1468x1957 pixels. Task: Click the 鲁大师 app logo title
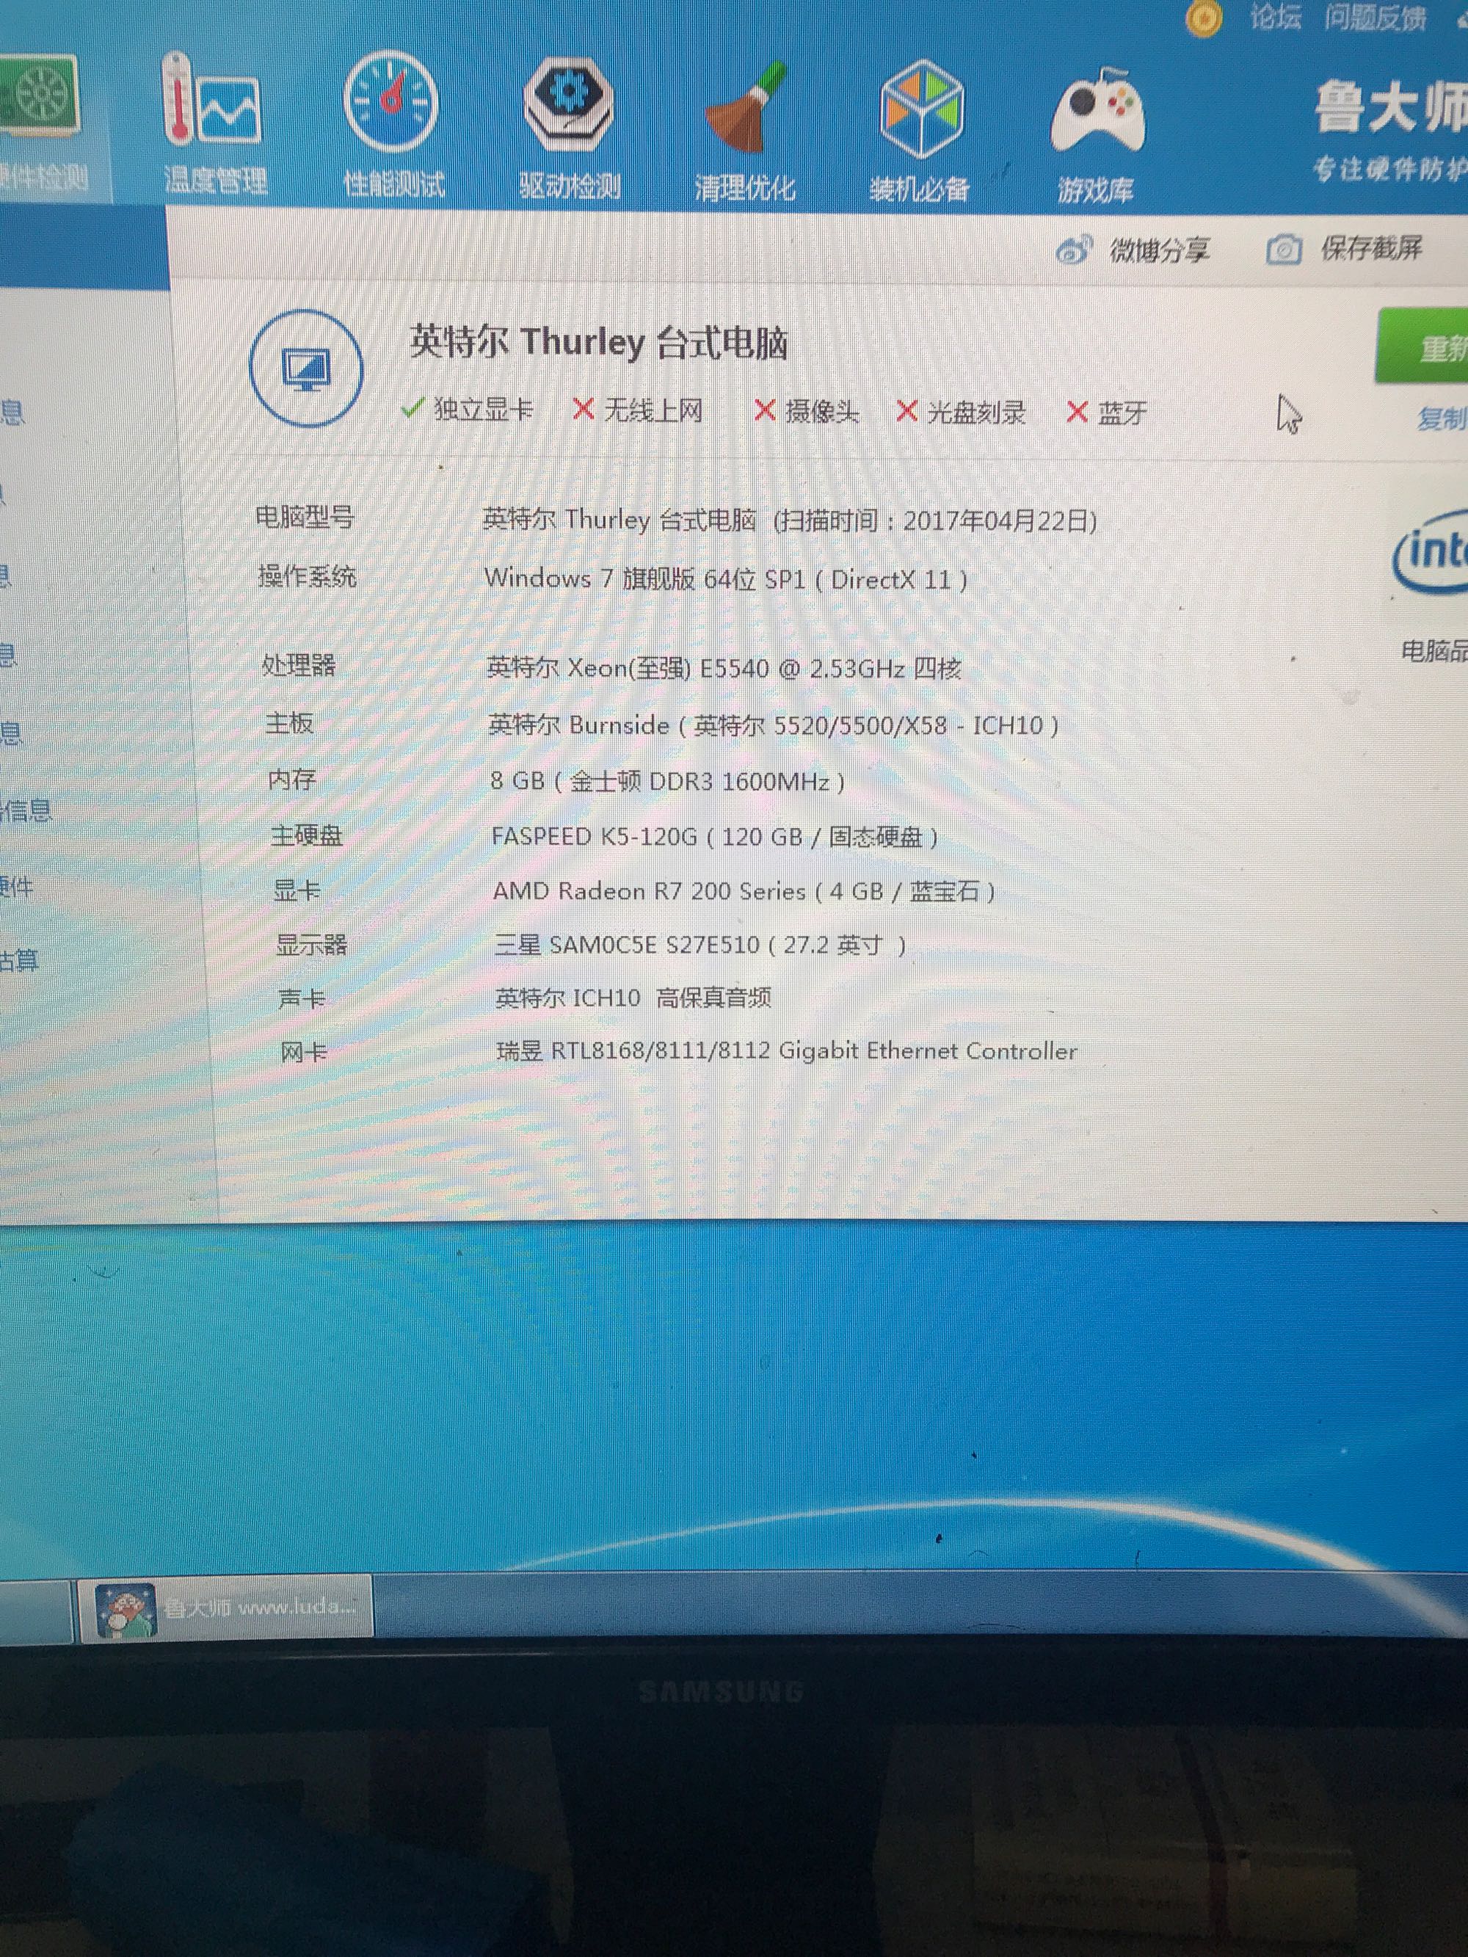point(1389,108)
